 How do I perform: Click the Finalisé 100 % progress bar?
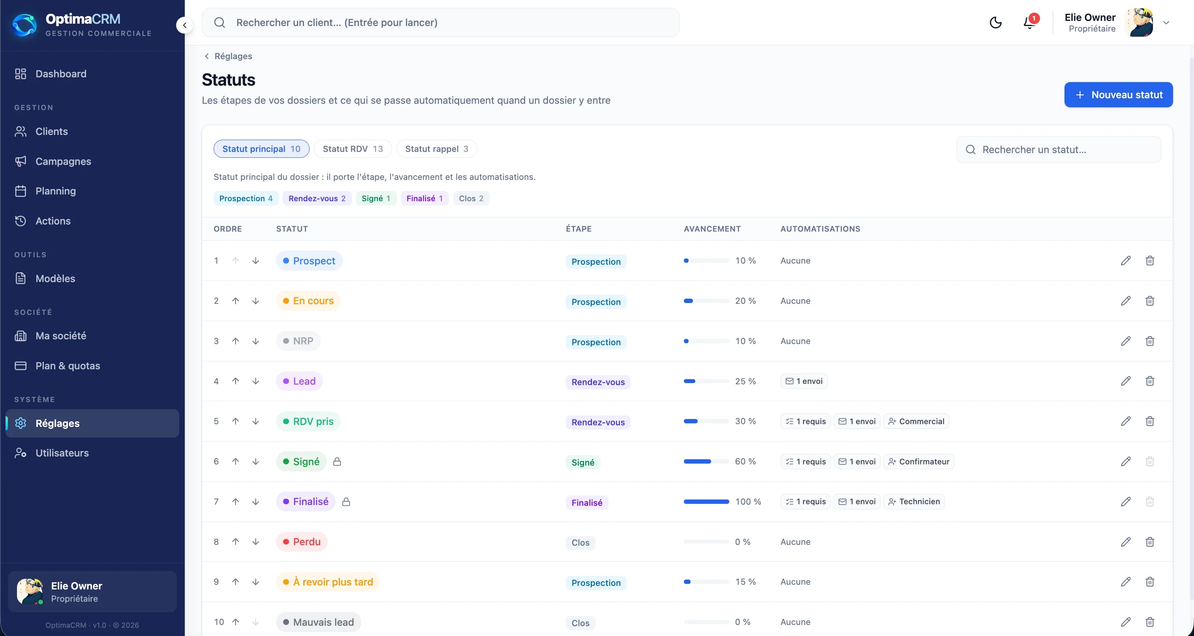click(x=706, y=501)
